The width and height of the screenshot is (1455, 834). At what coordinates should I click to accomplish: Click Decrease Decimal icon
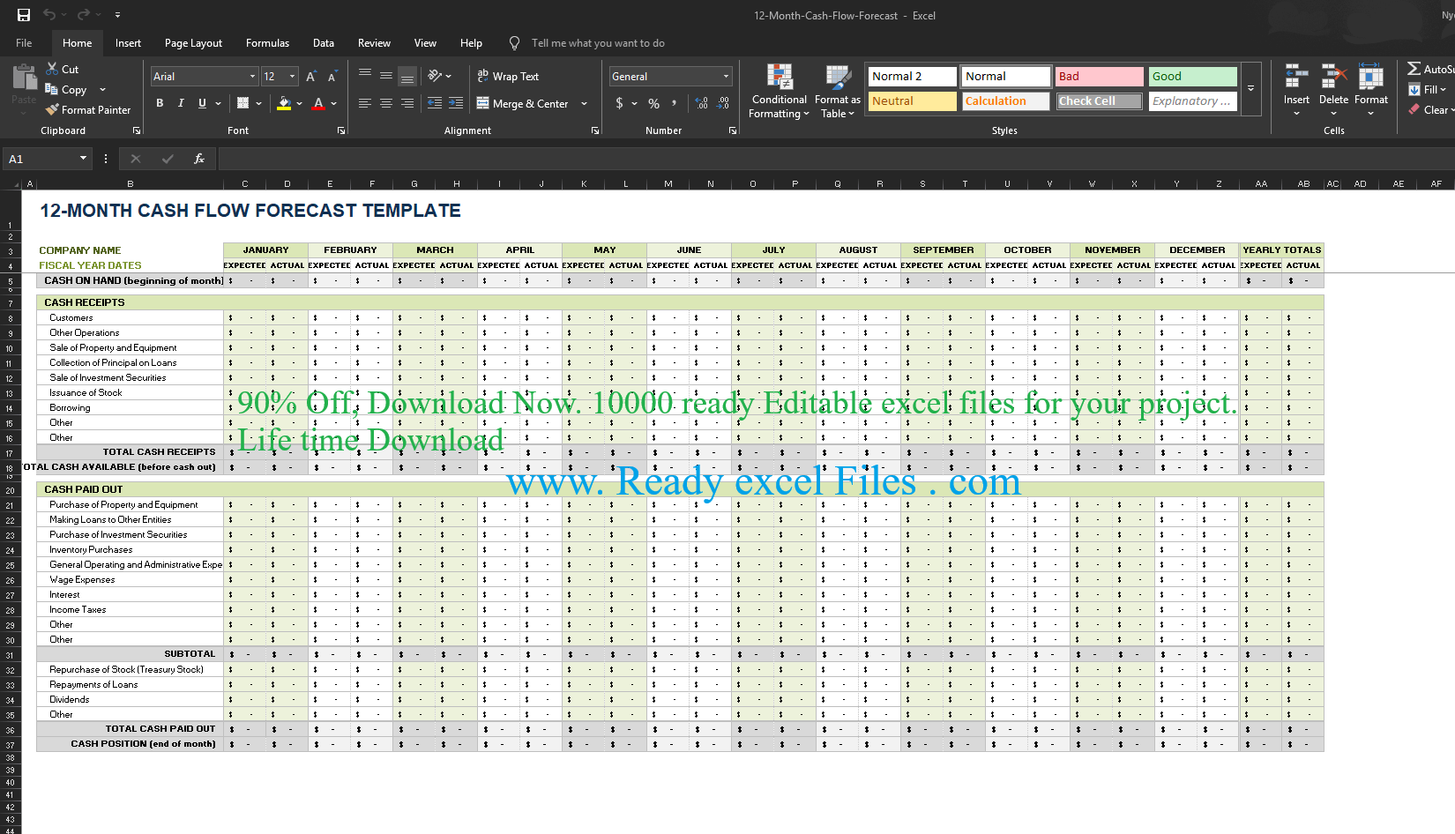coord(723,103)
